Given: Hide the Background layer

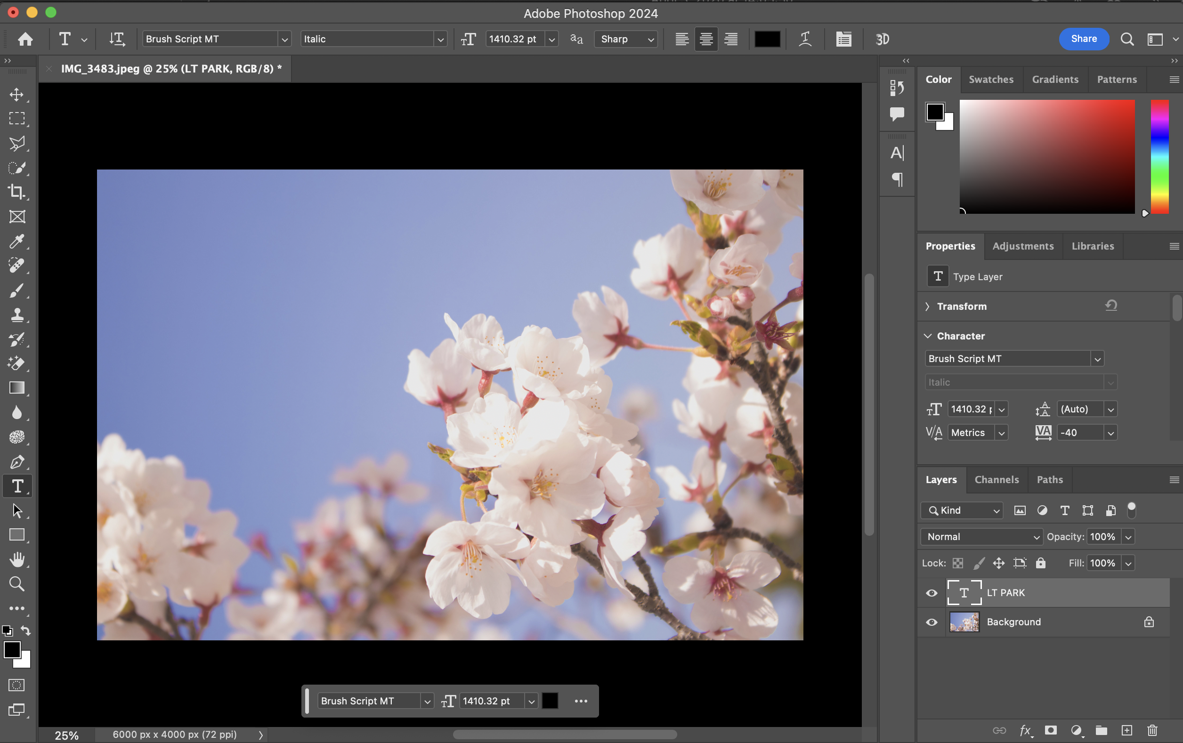Looking at the screenshot, I should (x=932, y=622).
